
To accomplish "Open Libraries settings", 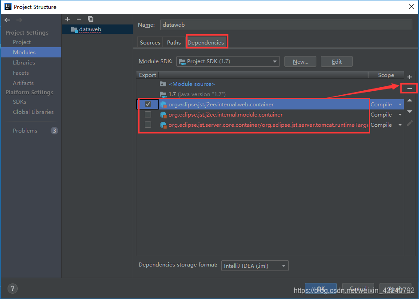I will pos(24,63).
